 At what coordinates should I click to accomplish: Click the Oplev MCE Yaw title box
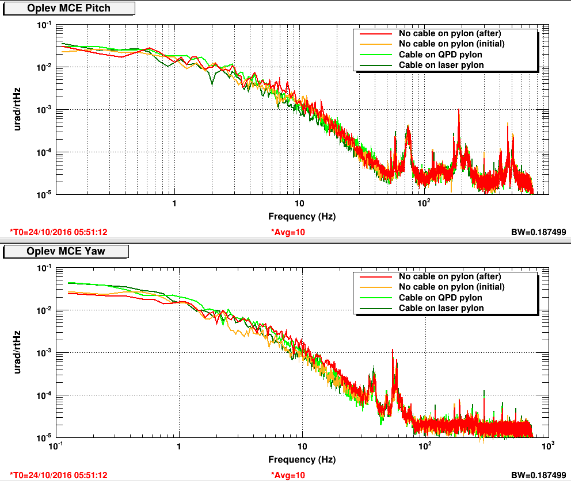[x=66, y=251]
